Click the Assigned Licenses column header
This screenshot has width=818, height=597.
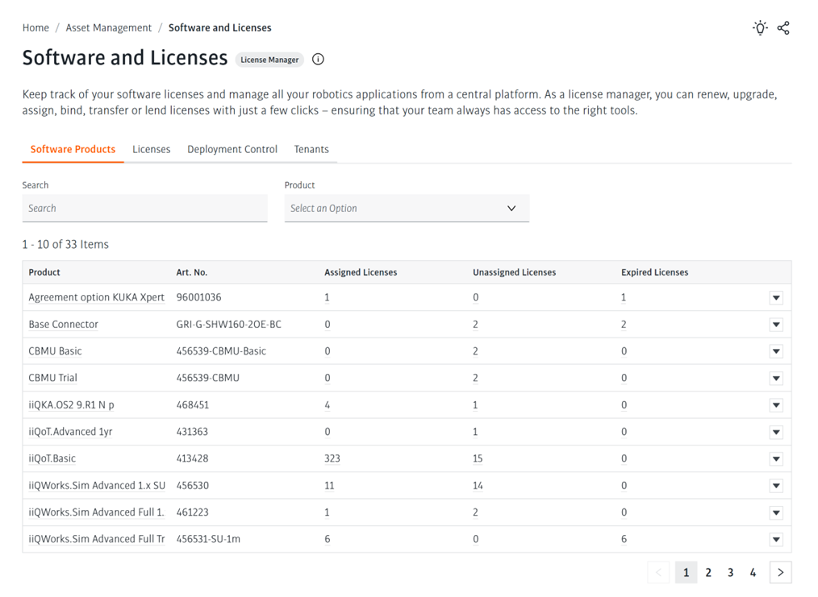pos(361,272)
